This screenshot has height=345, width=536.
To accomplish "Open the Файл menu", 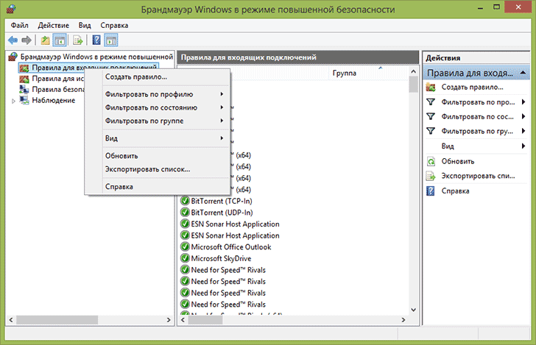I will (x=19, y=25).
